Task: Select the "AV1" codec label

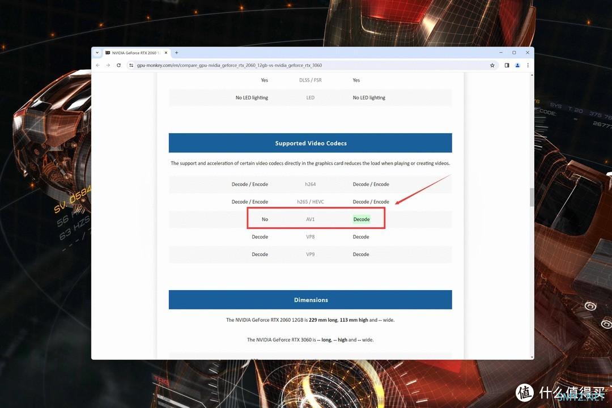Action: pos(311,219)
